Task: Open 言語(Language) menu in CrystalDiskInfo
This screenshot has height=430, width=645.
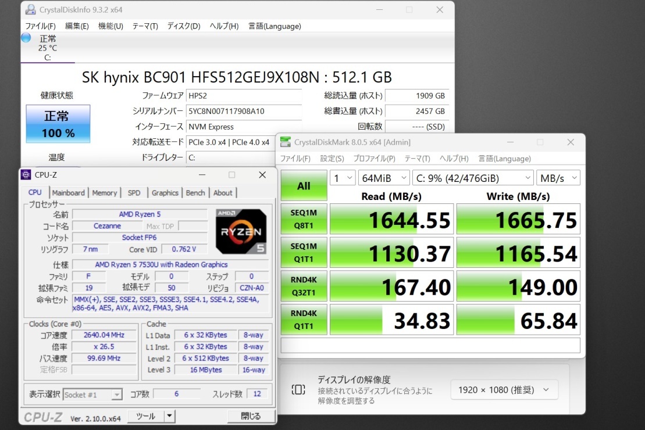Action: tap(275, 26)
